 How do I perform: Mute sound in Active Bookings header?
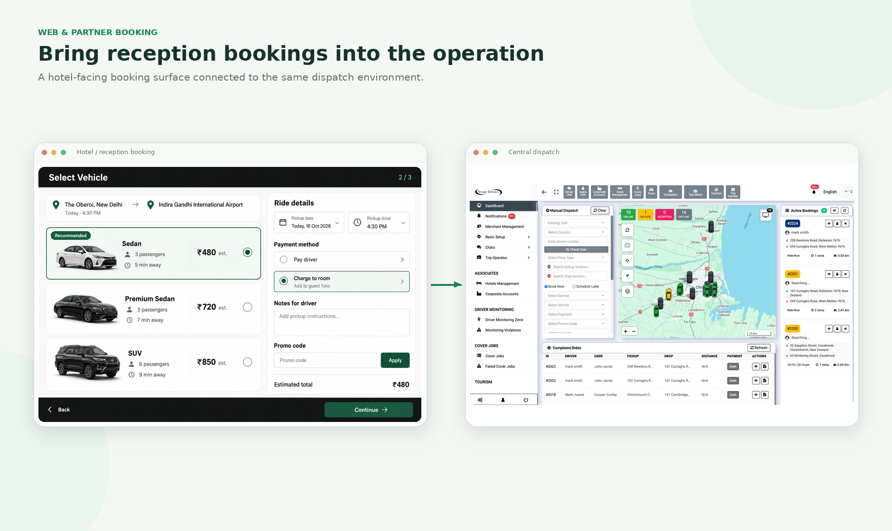(x=834, y=211)
